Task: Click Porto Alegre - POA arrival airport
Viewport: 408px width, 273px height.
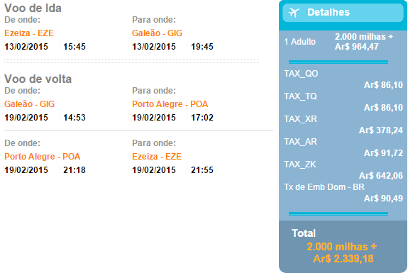Action: (x=170, y=104)
